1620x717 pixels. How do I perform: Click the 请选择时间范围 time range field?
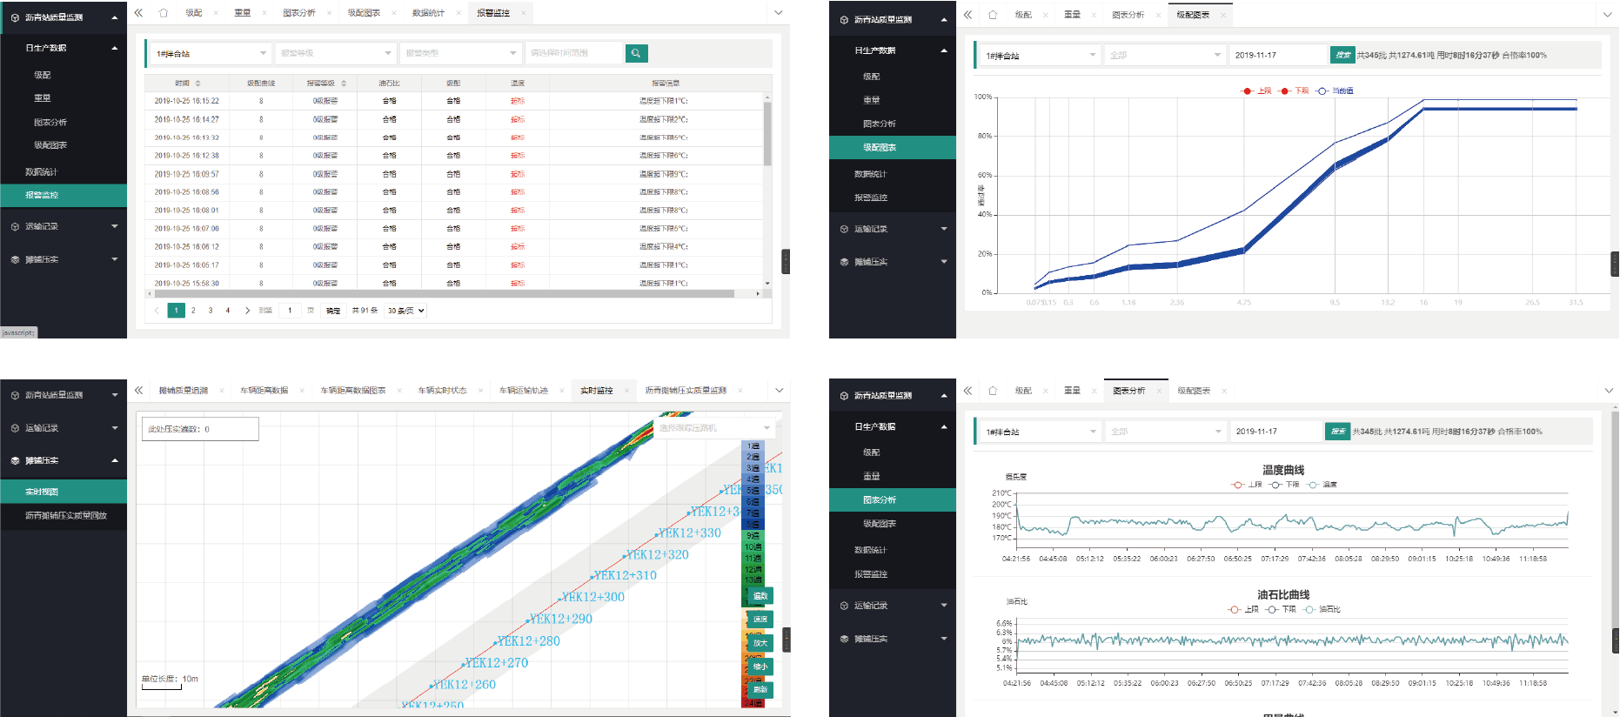574,53
